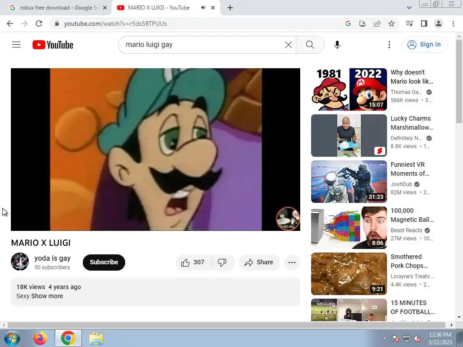Subscribe to yoda is gay channel
Screen dimensions: 463x347
click(x=104, y=263)
